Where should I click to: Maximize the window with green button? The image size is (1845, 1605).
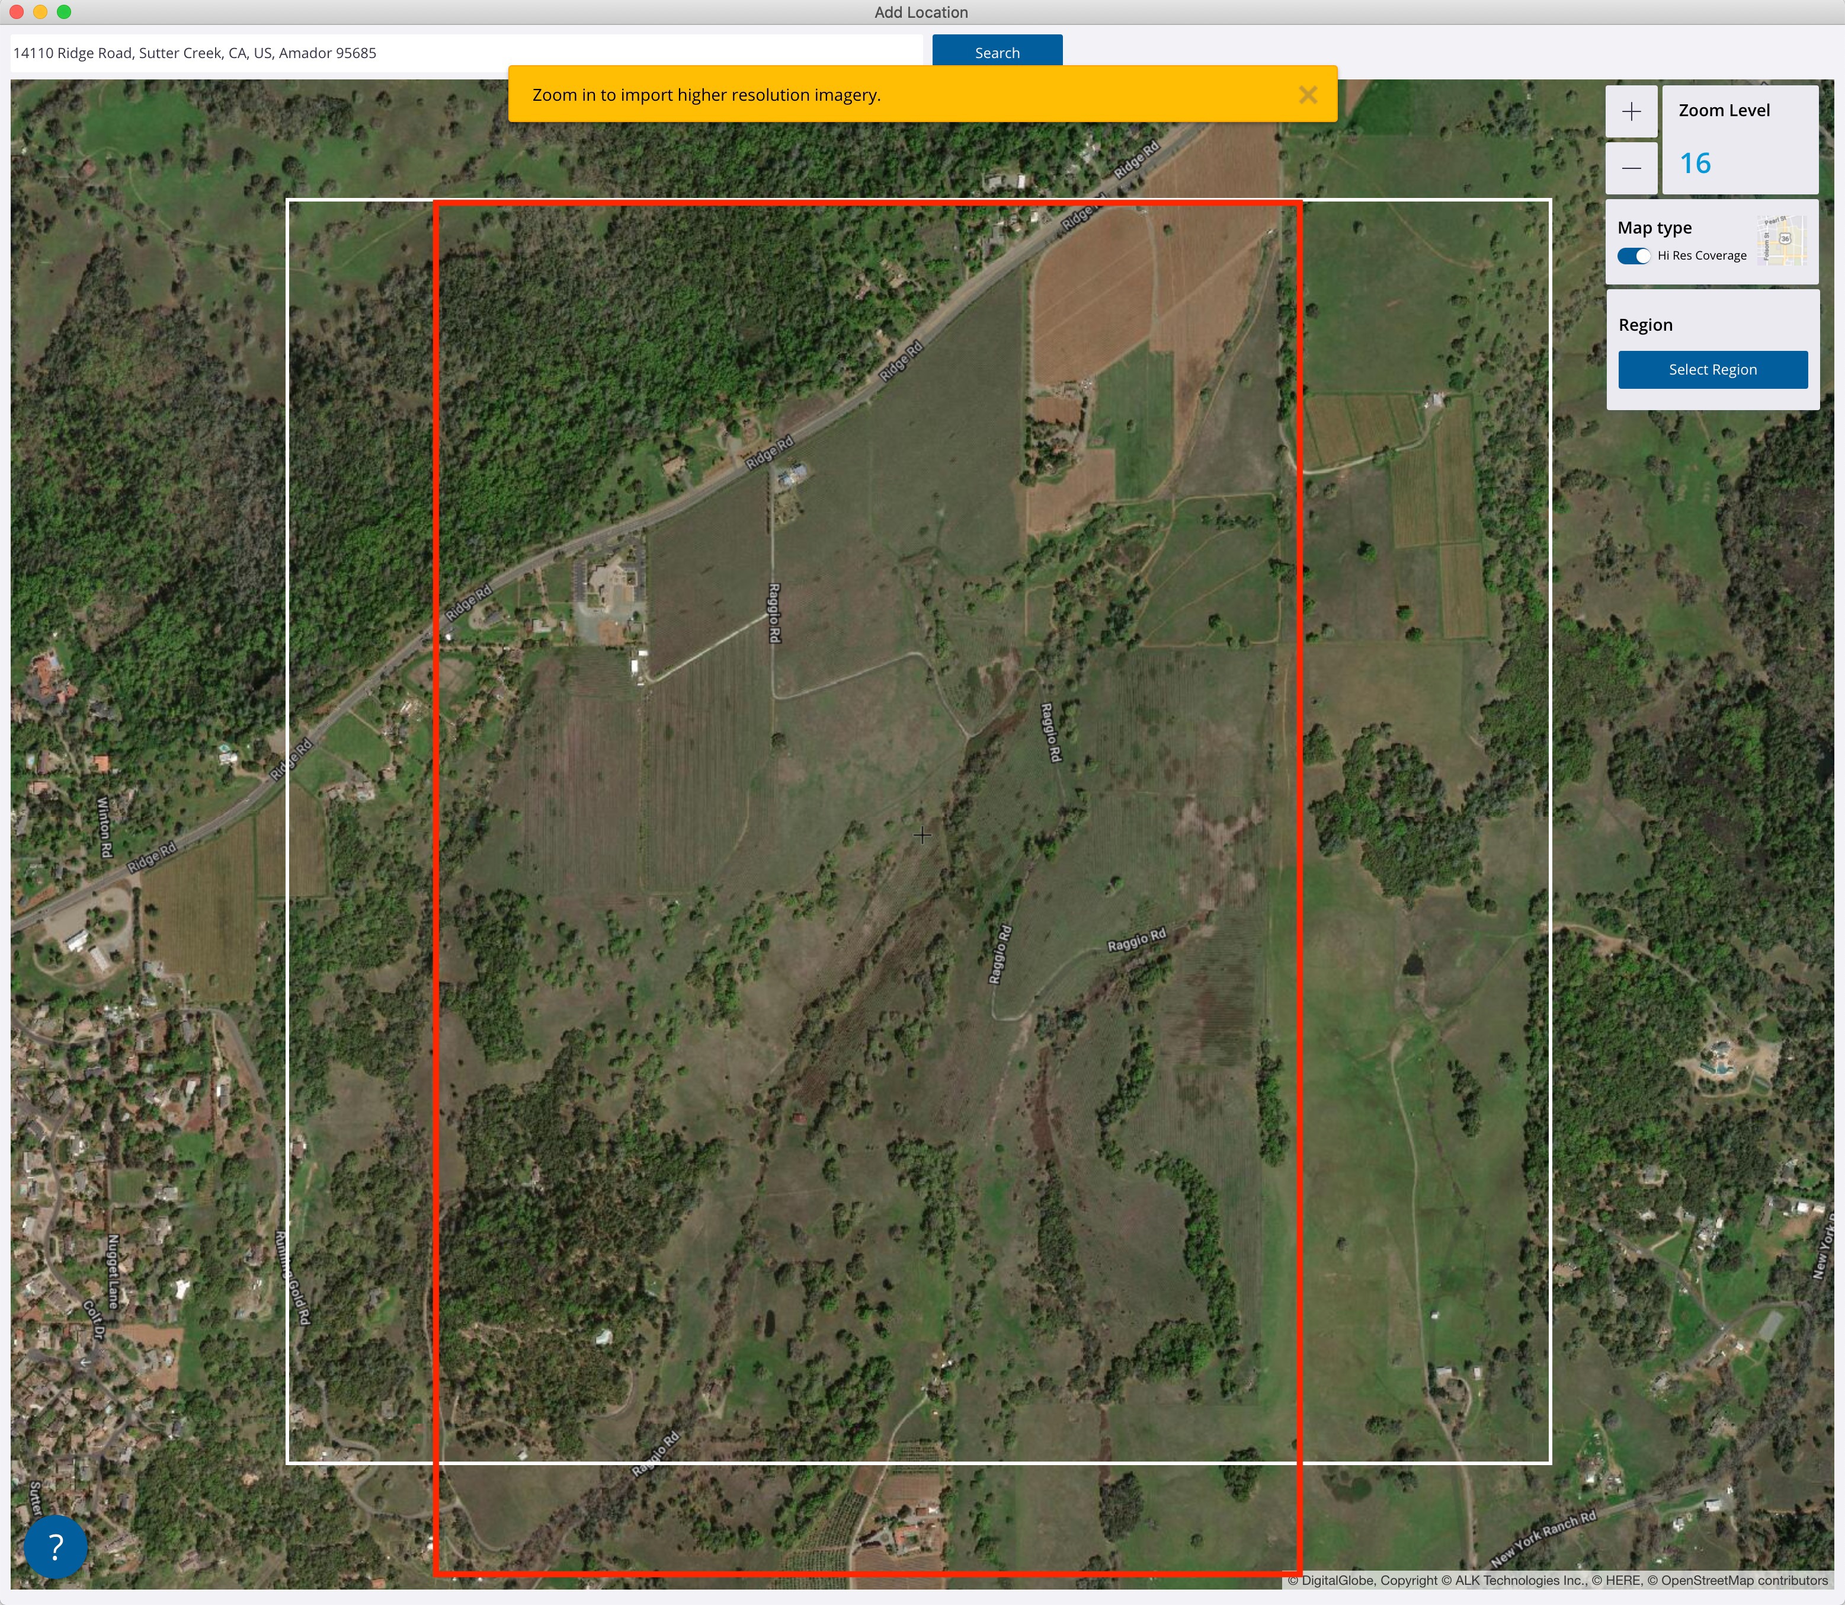click(x=63, y=12)
